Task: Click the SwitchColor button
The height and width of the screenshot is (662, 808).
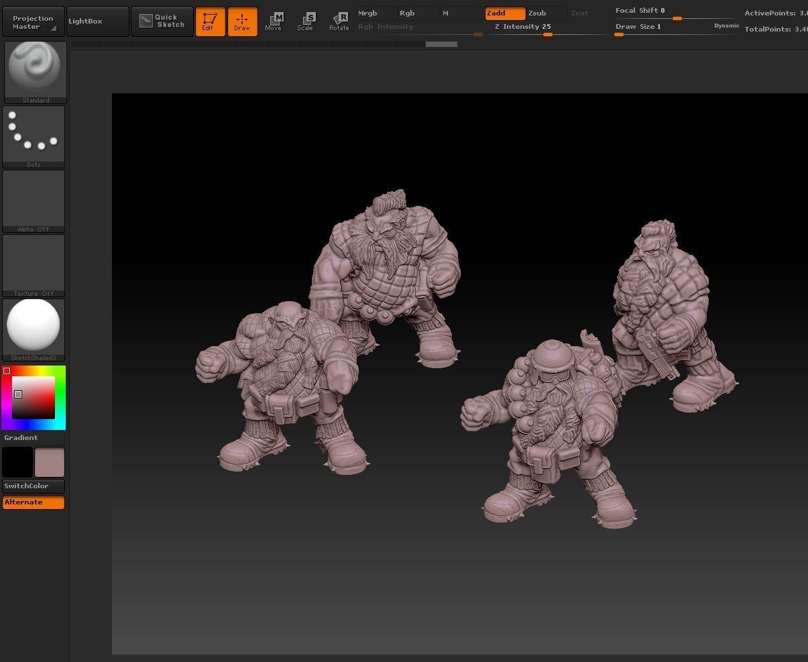Action: 34,486
